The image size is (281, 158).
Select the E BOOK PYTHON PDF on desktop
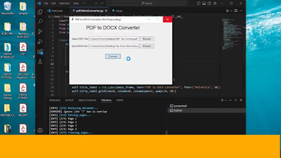tap(23, 91)
